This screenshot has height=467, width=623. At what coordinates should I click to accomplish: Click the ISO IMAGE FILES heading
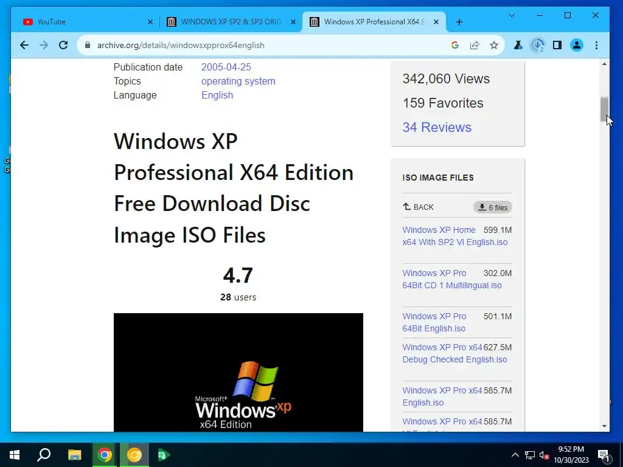pos(438,178)
